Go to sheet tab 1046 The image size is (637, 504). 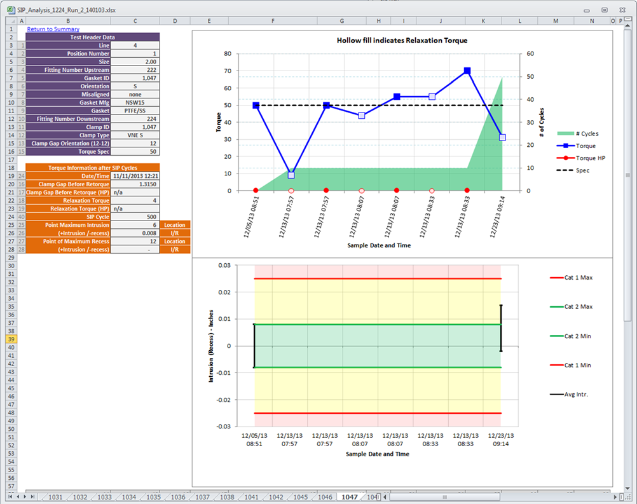(325, 497)
